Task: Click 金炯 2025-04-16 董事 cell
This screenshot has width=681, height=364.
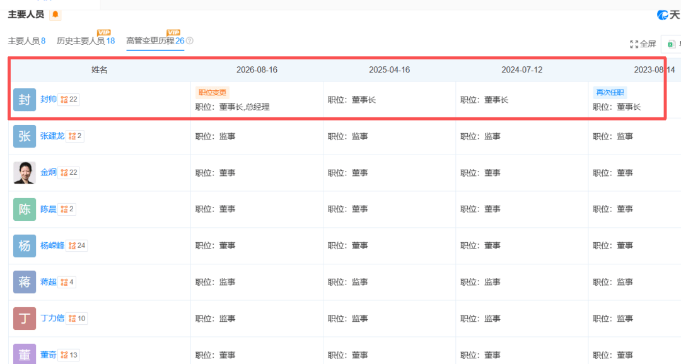Action: pos(389,172)
